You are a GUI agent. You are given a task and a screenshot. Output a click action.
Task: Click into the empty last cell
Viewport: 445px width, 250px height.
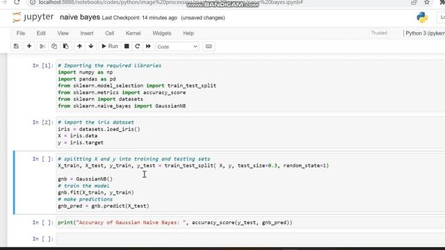pos(251,239)
